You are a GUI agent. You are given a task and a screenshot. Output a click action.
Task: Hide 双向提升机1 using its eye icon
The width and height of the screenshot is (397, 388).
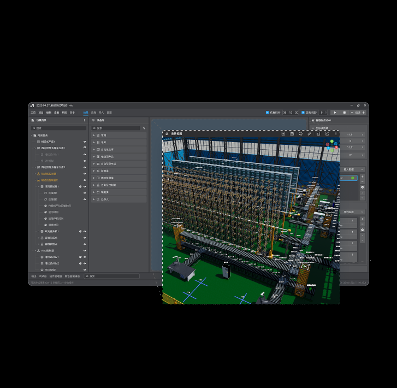[x=85, y=231]
